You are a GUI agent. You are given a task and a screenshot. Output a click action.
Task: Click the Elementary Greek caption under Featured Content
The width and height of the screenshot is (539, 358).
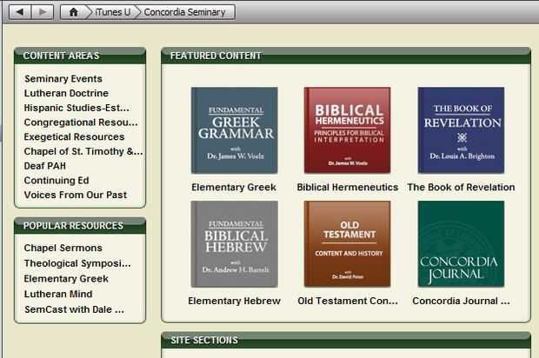point(234,187)
